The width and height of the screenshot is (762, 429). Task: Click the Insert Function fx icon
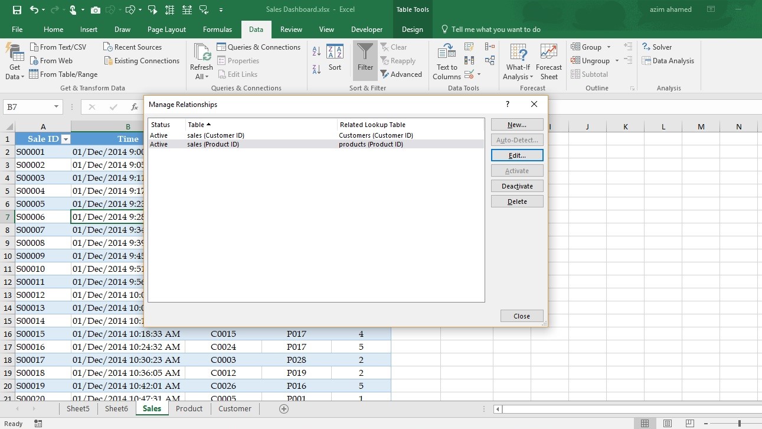(x=135, y=107)
